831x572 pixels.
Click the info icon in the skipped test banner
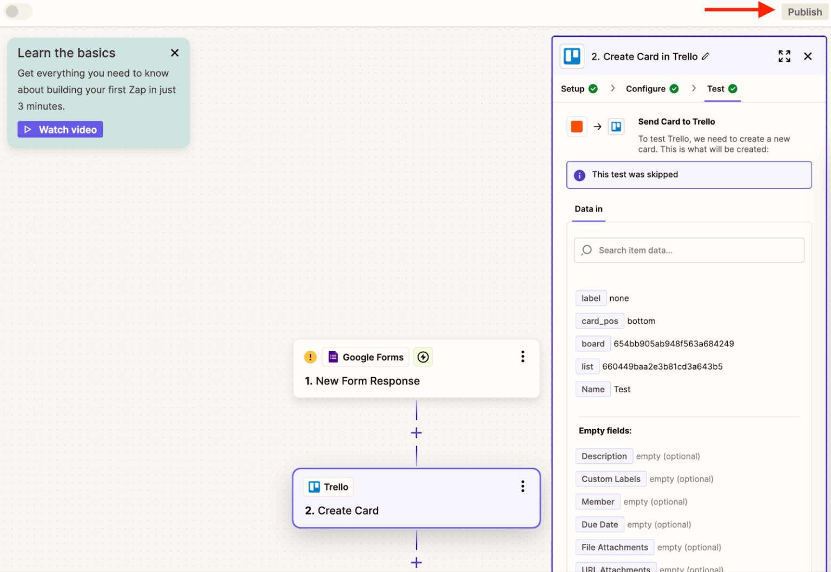coord(579,175)
